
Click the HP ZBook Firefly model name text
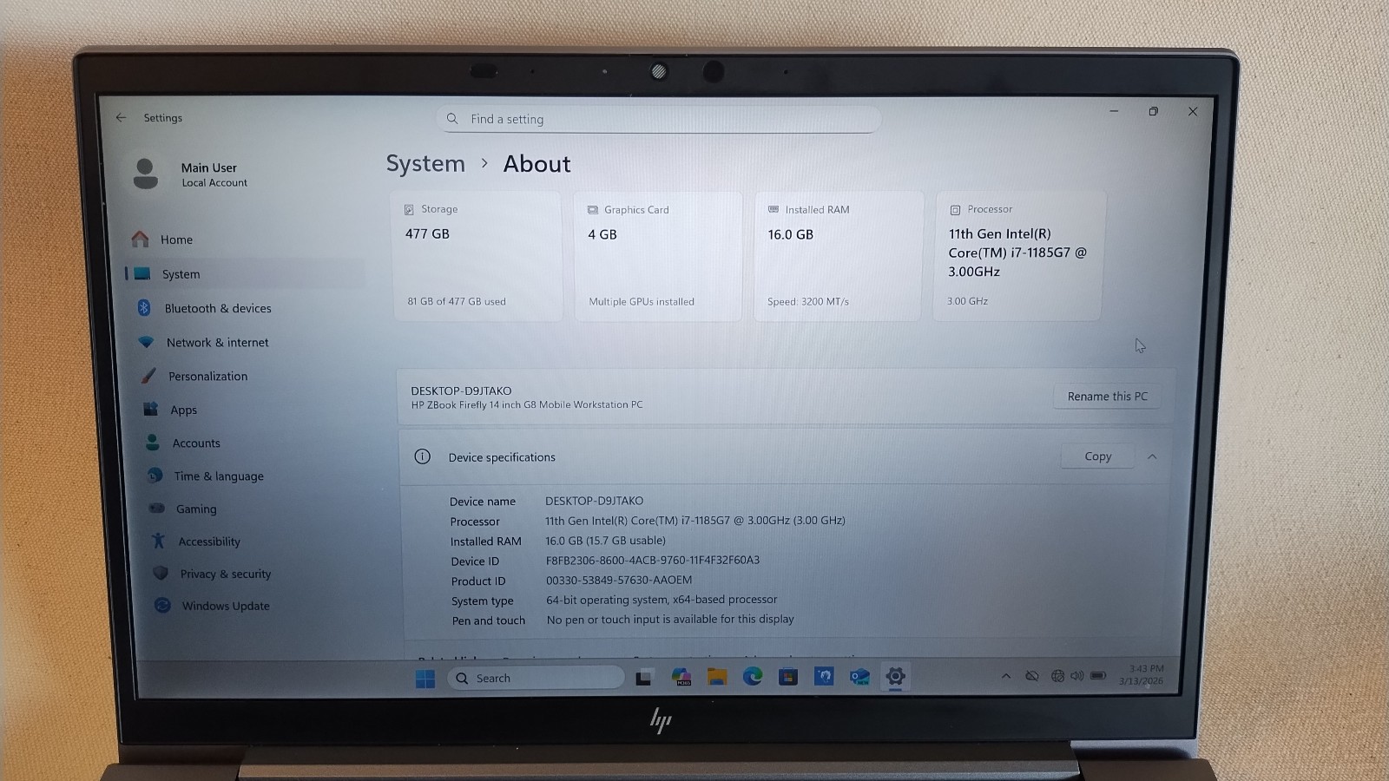(527, 404)
